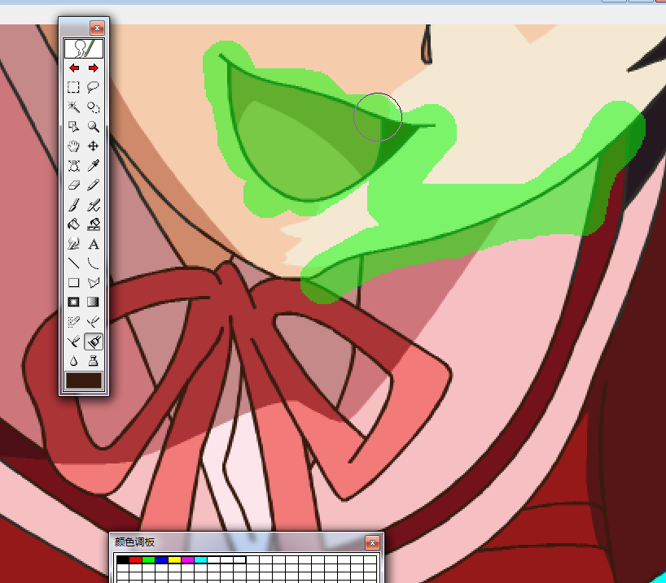Image resolution: width=666 pixels, height=583 pixels.
Task: Click the red right arrow button
Action: (94, 68)
